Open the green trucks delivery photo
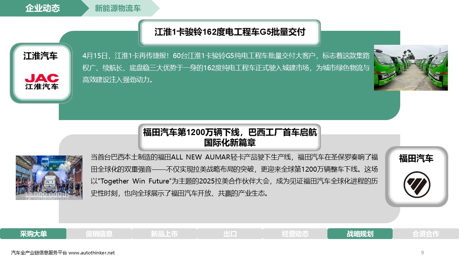Viewport: 459px width, 258px height. click(x=411, y=68)
